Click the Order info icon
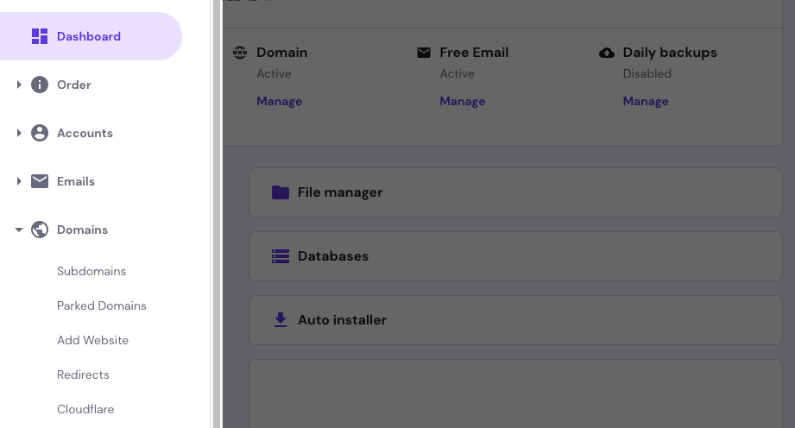Image resolution: width=795 pixels, height=428 pixels. tap(40, 85)
